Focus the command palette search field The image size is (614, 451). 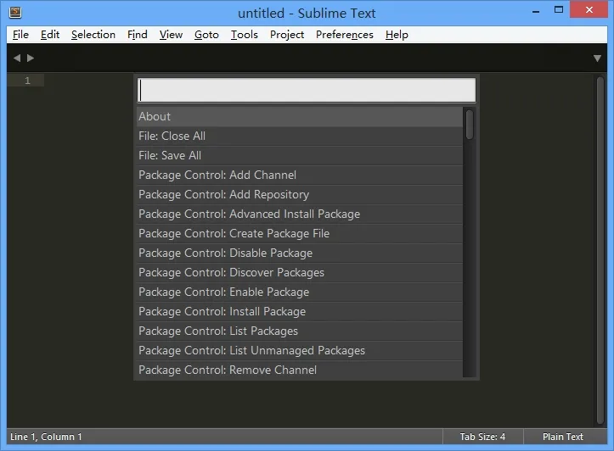[307, 90]
